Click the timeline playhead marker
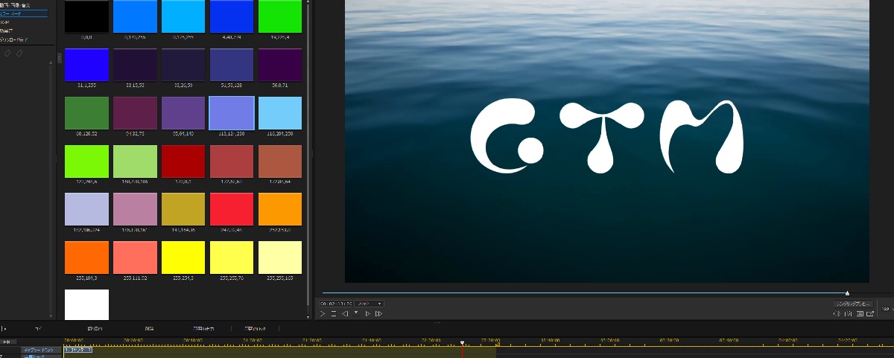The width and height of the screenshot is (894, 358). point(462,343)
